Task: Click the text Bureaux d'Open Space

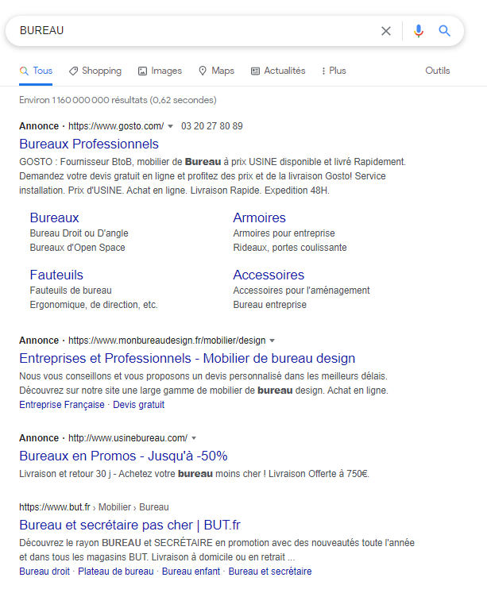Action: click(x=78, y=248)
